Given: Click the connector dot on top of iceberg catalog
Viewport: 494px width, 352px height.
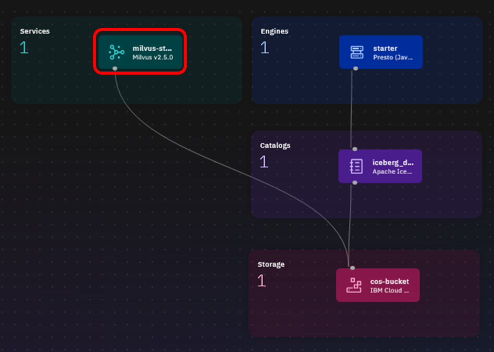Looking at the screenshot, I should [x=355, y=149].
